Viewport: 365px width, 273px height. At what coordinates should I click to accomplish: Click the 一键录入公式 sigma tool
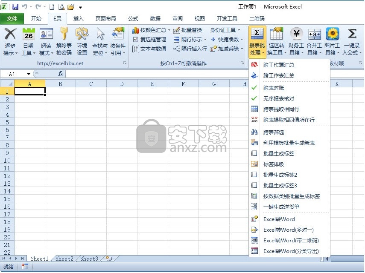click(352, 42)
